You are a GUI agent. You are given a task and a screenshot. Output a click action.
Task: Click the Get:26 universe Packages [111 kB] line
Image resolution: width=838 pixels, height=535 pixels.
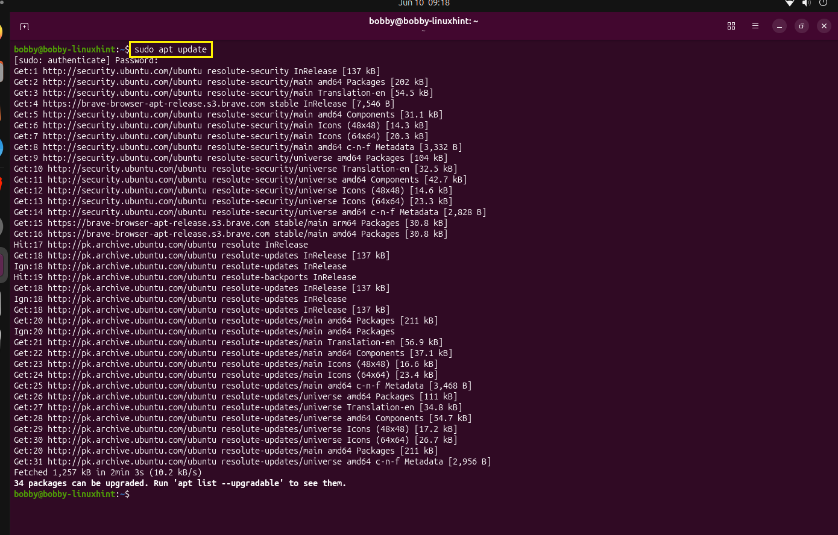pos(236,396)
